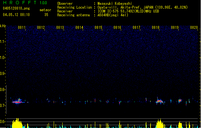The height and width of the screenshot is (128, 201).
Task: Click the 0819 time marker
Action: pyautogui.click(x=175, y=28)
